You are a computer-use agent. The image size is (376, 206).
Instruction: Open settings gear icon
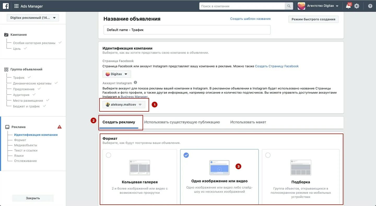pyautogui.click(x=357, y=6)
